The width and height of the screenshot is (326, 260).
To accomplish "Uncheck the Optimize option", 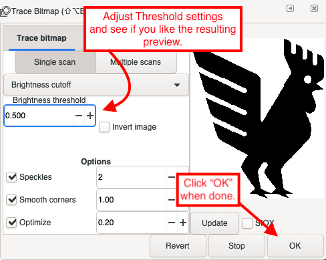I will [11, 223].
